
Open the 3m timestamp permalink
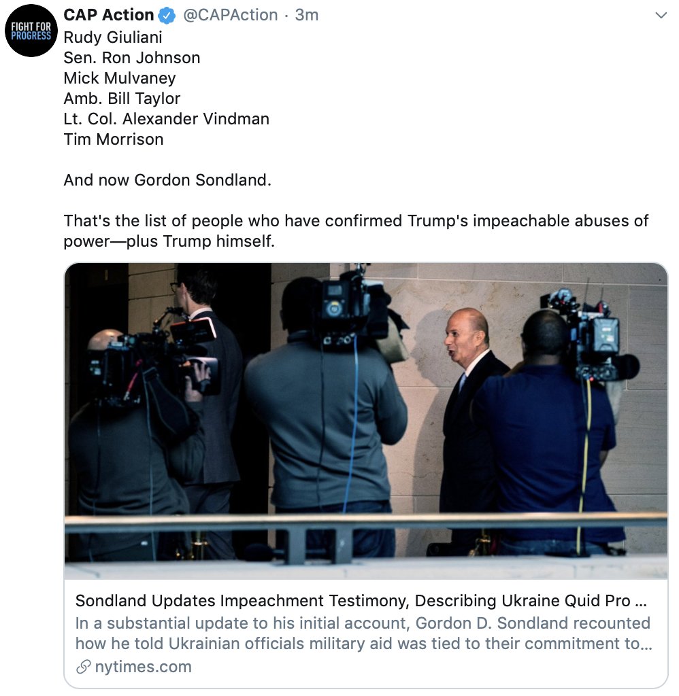[x=307, y=15]
